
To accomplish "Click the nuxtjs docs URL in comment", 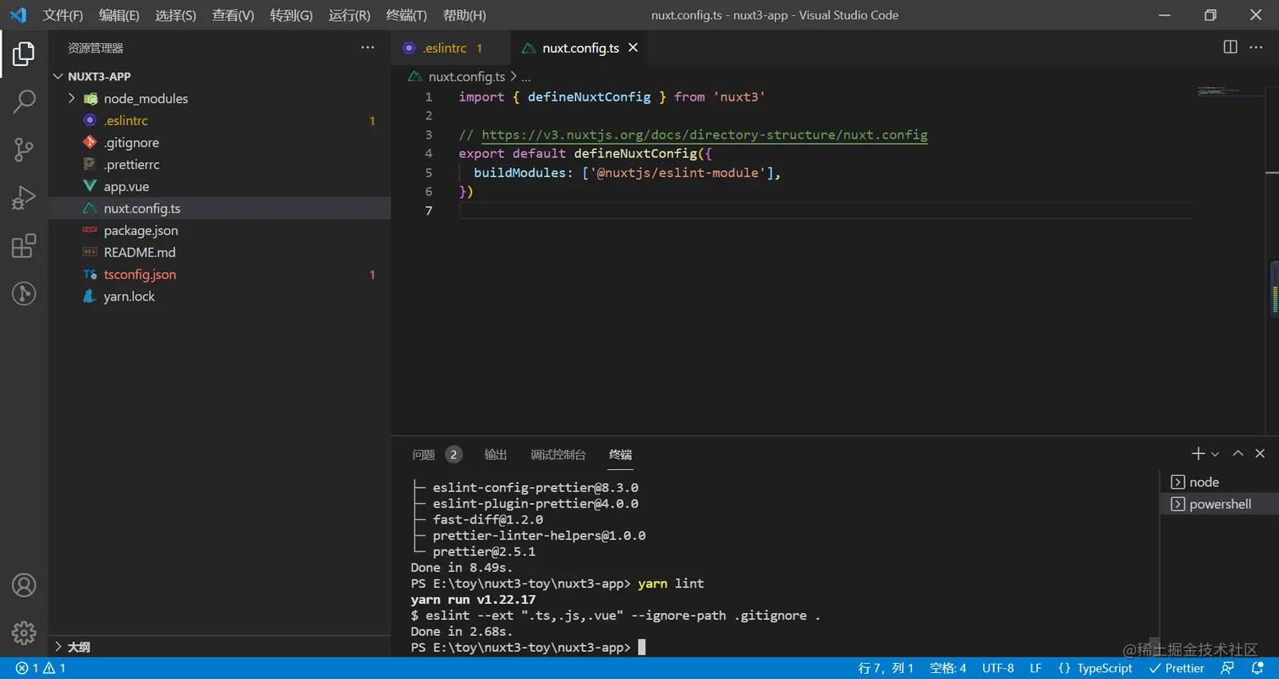I will pyautogui.click(x=704, y=135).
